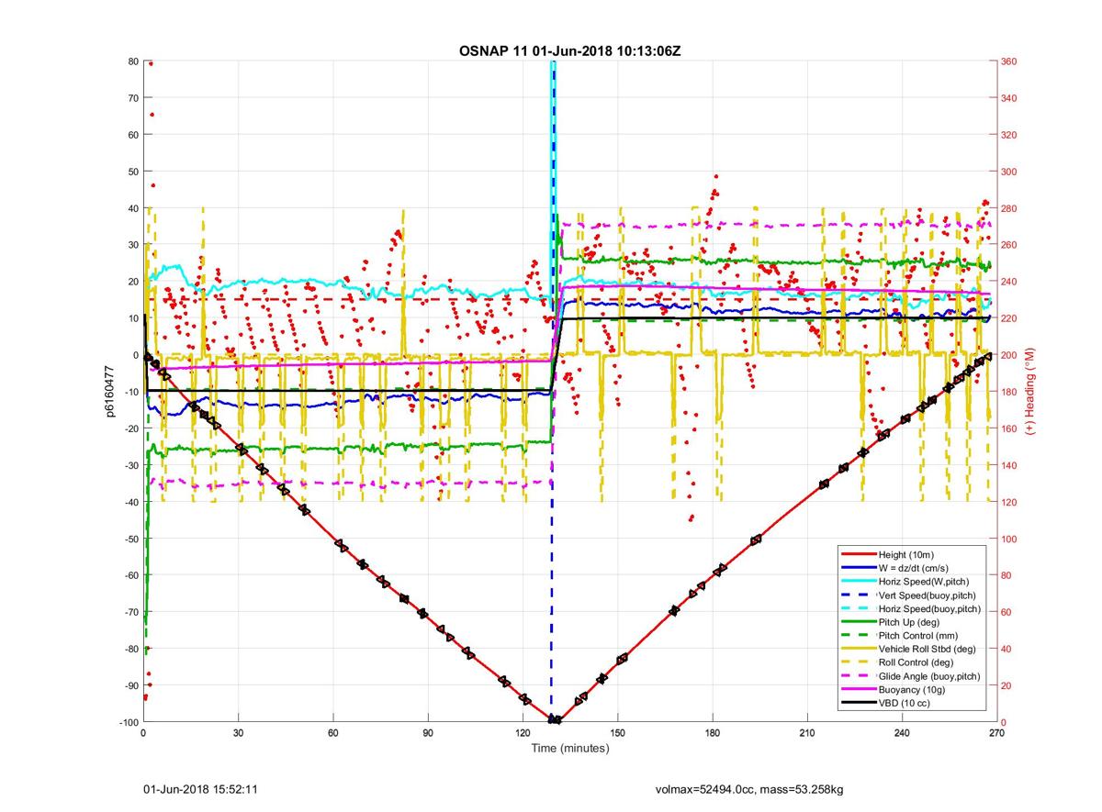
Task: Click x-axis tick label "30"
Action: click(239, 732)
